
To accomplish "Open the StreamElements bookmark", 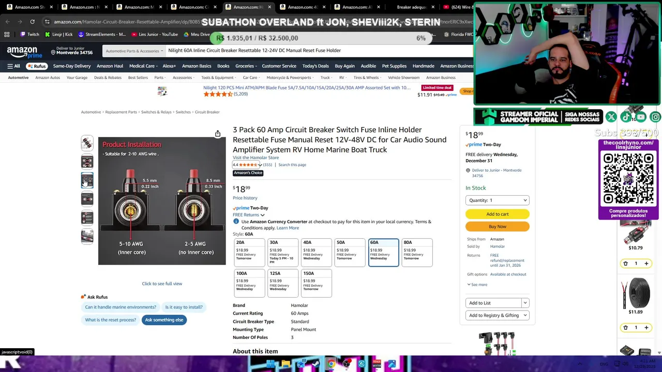I will pyautogui.click(x=102, y=35).
